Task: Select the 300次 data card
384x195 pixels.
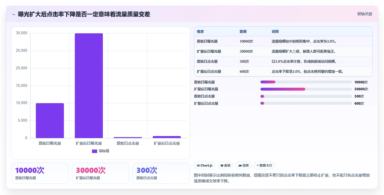Action: click(161, 173)
